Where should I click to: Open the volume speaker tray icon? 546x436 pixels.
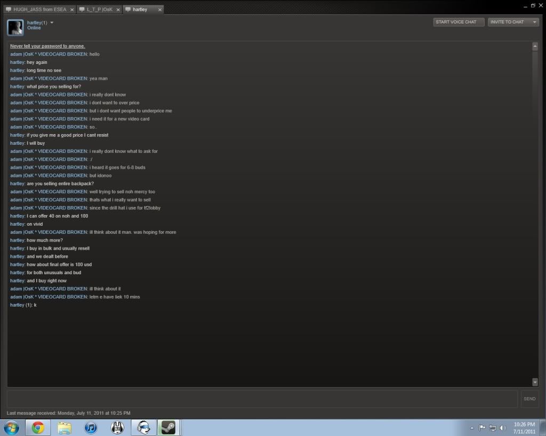503,427
